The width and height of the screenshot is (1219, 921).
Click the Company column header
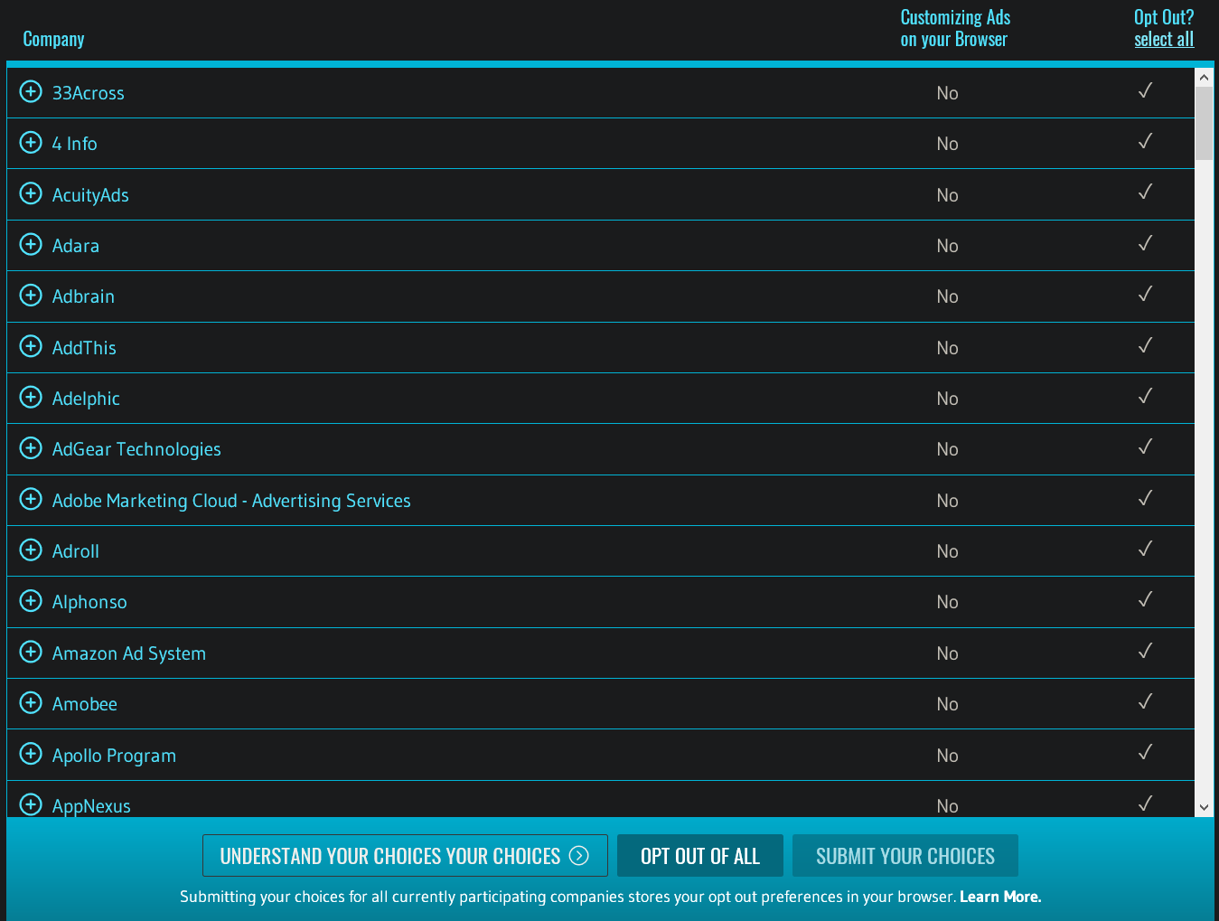coord(53,39)
